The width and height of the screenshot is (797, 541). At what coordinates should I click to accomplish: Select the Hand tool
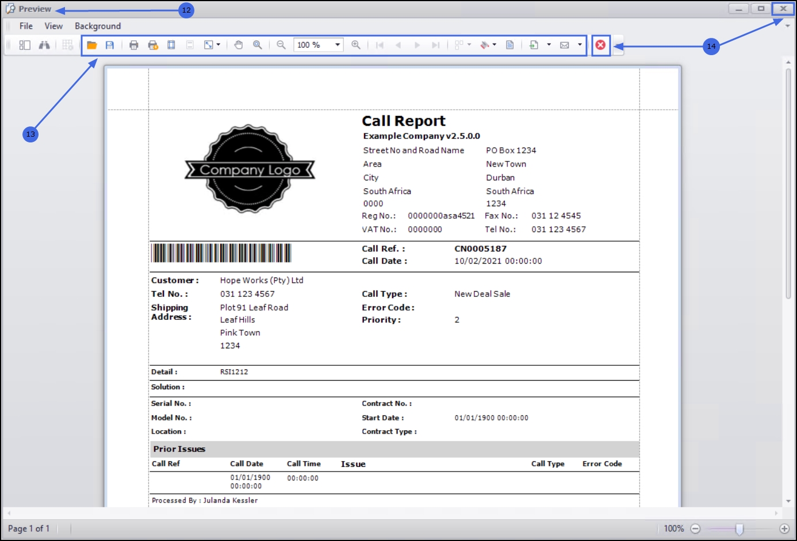click(x=239, y=45)
